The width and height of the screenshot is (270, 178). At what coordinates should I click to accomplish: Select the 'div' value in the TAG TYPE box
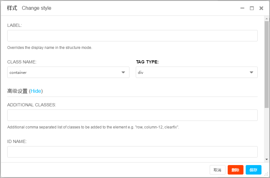(x=141, y=73)
